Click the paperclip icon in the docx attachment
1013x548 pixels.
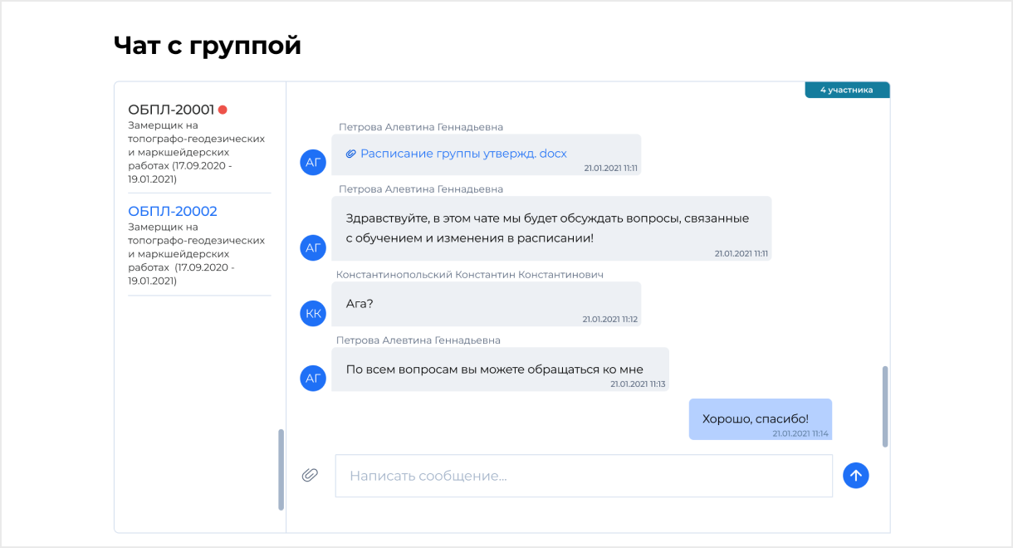click(x=351, y=154)
